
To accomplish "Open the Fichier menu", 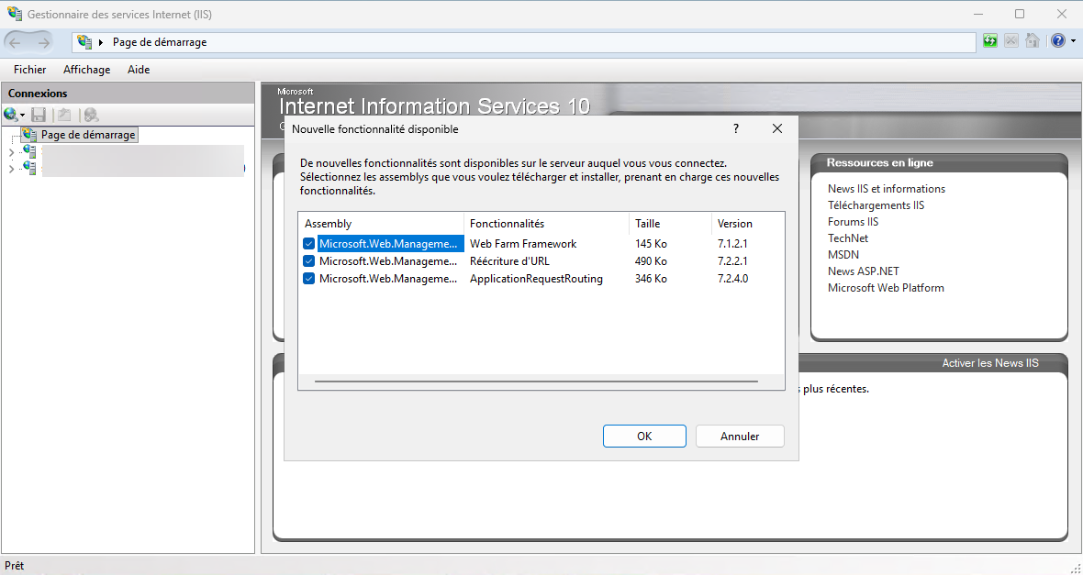I will tap(30, 70).
